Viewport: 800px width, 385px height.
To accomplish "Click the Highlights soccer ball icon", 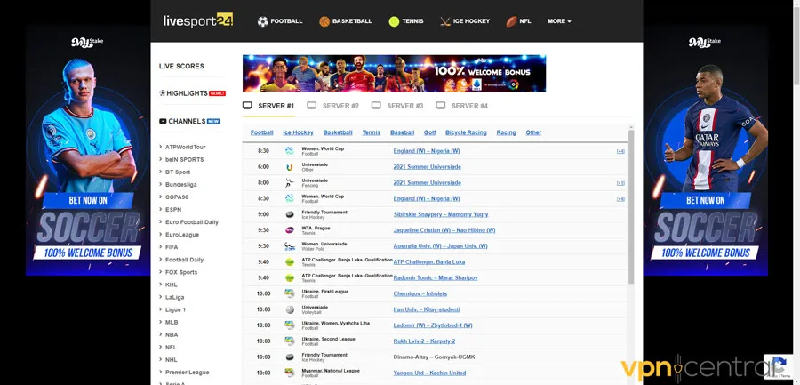I will [x=163, y=93].
